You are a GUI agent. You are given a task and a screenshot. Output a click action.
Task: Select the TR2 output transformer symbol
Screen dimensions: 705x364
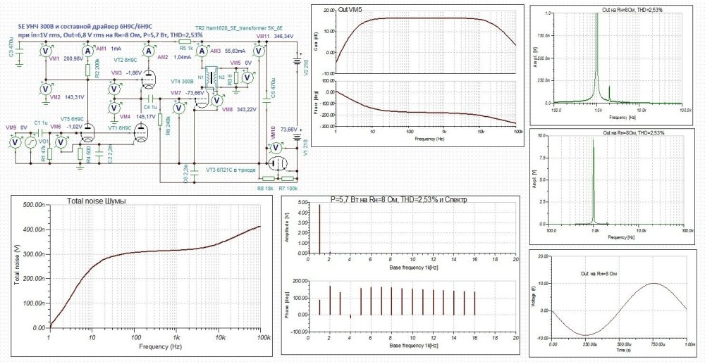click(212, 79)
